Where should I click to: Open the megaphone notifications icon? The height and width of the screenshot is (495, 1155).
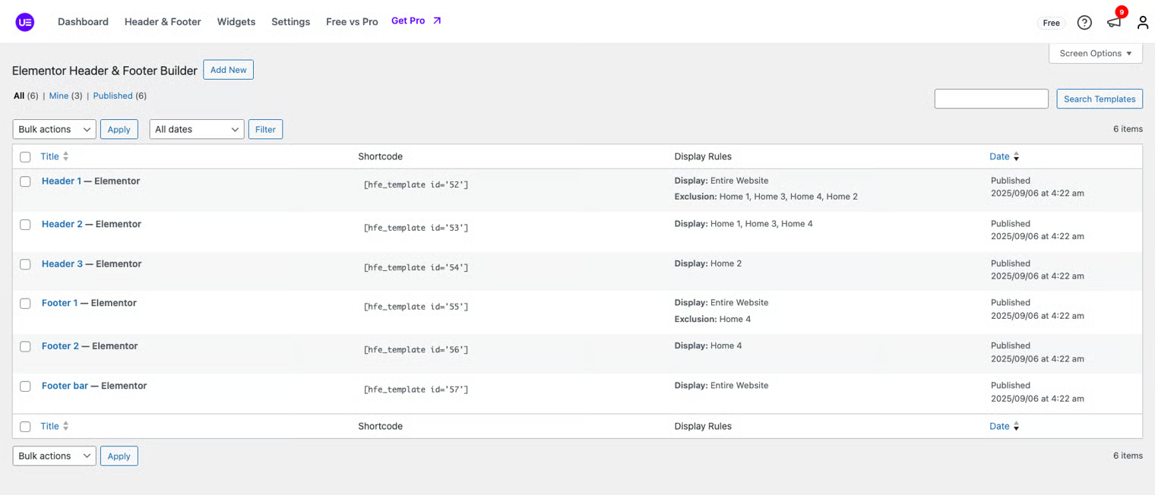(1114, 22)
